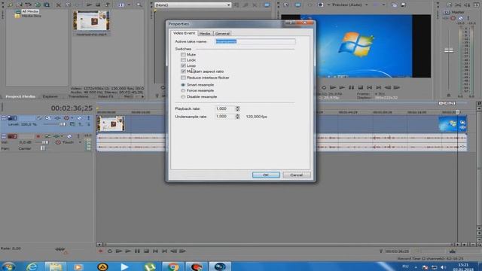Screen dimensions: 482x271
Task: Open the Explorer tab
Action: 50,96
